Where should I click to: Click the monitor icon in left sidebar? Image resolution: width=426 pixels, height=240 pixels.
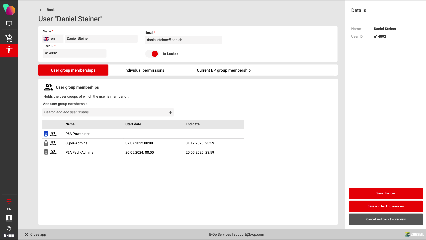[x=9, y=24]
